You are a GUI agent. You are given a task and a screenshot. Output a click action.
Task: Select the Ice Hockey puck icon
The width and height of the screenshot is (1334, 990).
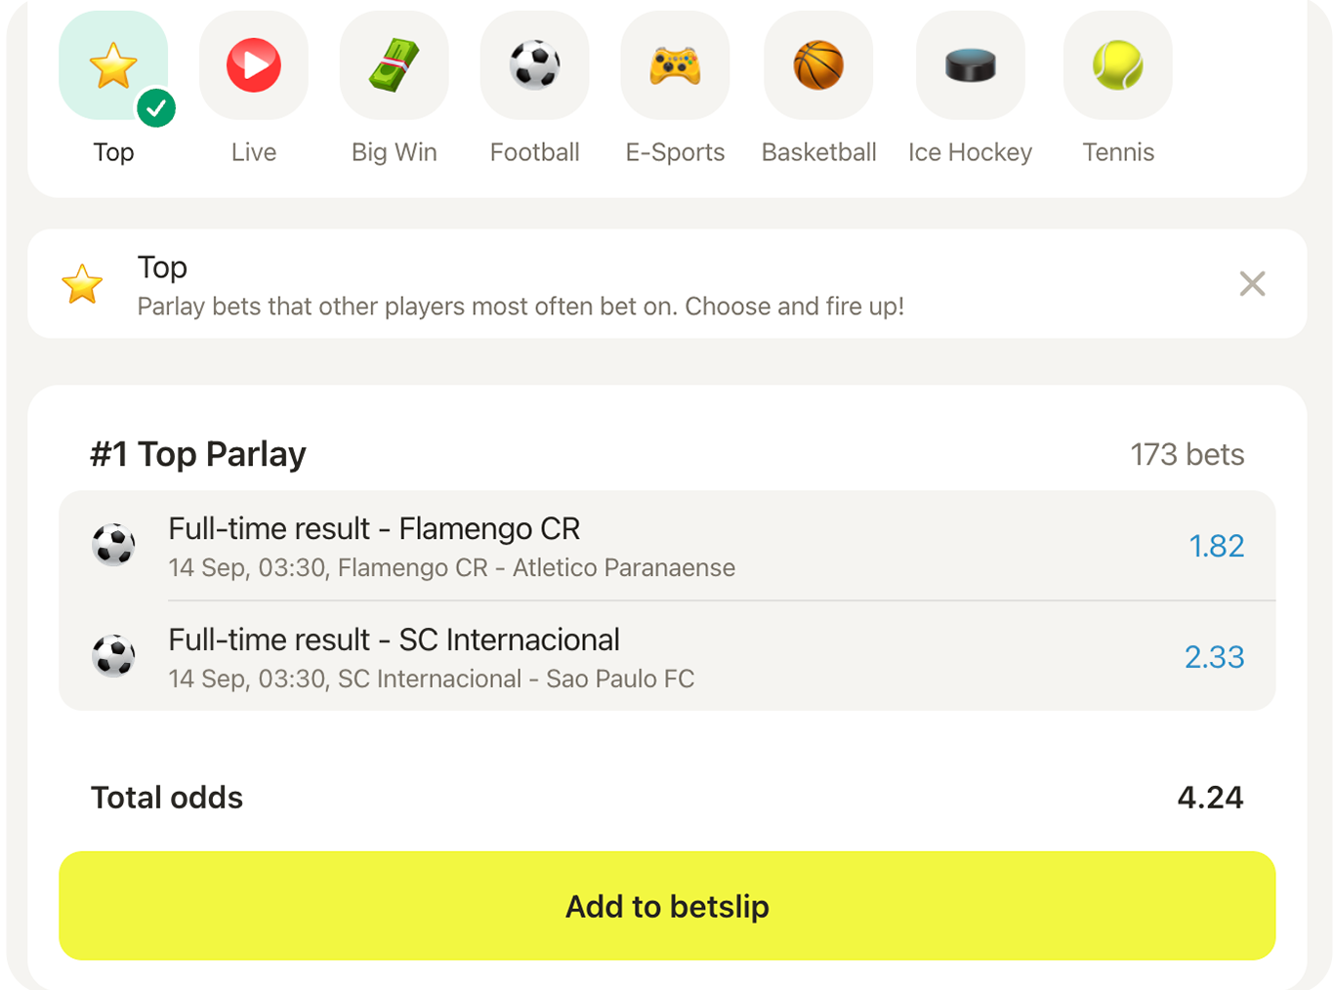(970, 66)
